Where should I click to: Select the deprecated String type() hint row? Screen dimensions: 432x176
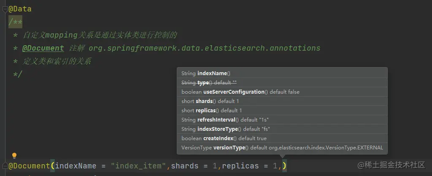pyautogui.click(x=282, y=83)
